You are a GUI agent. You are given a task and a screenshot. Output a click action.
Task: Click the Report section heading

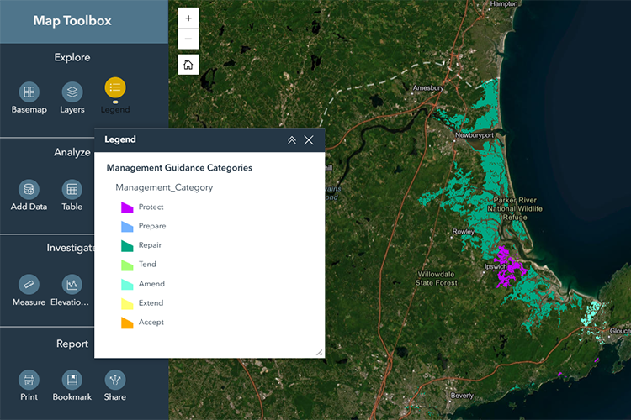pos(72,344)
